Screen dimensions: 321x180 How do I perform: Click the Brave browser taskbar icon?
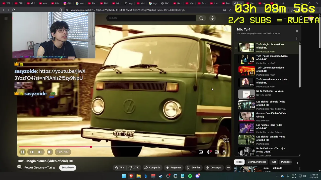pyautogui.click(x=131, y=176)
